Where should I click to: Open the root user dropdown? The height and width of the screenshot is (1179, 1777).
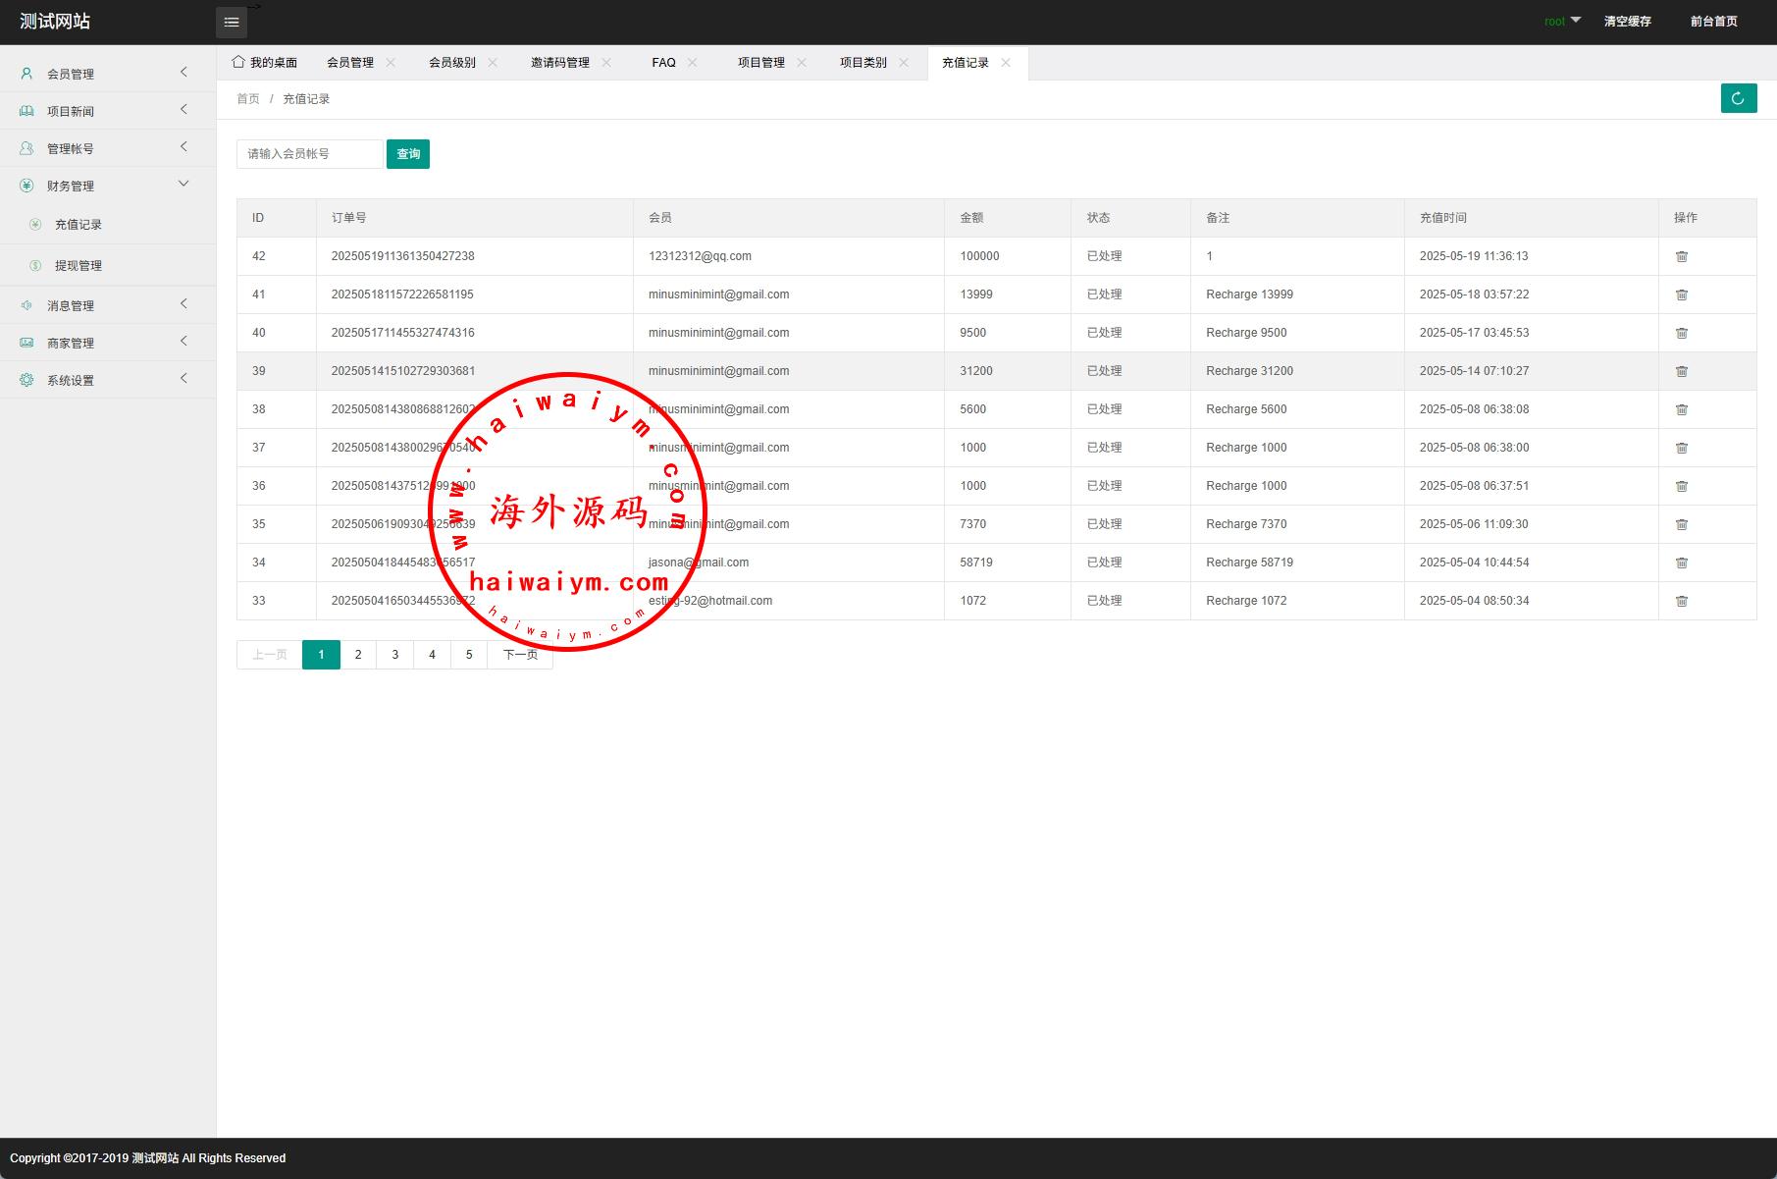(x=1562, y=21)
